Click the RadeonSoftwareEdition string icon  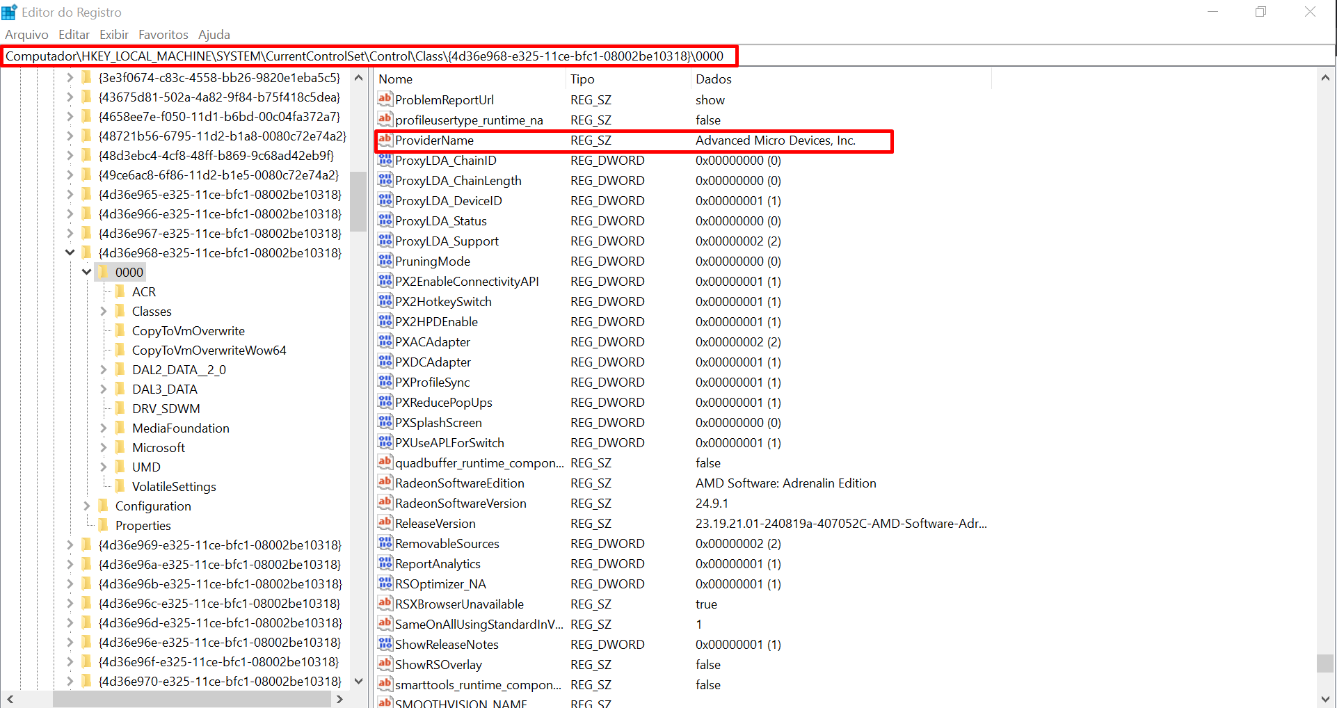[x=385, y=483]
